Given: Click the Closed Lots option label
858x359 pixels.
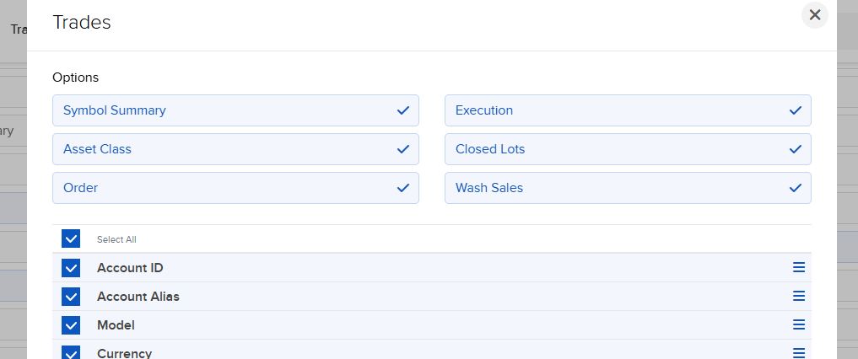Looking at the screenshot, I should click(x=490, y=149).
